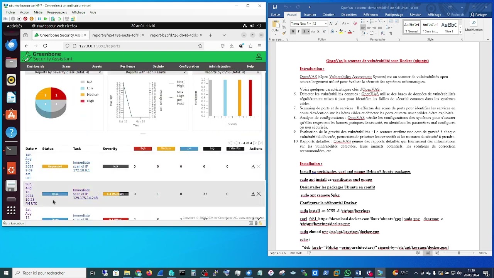Center-align the paragraph in Word
The width and height of the screenshot is (494, 278).
coord(369,27)
